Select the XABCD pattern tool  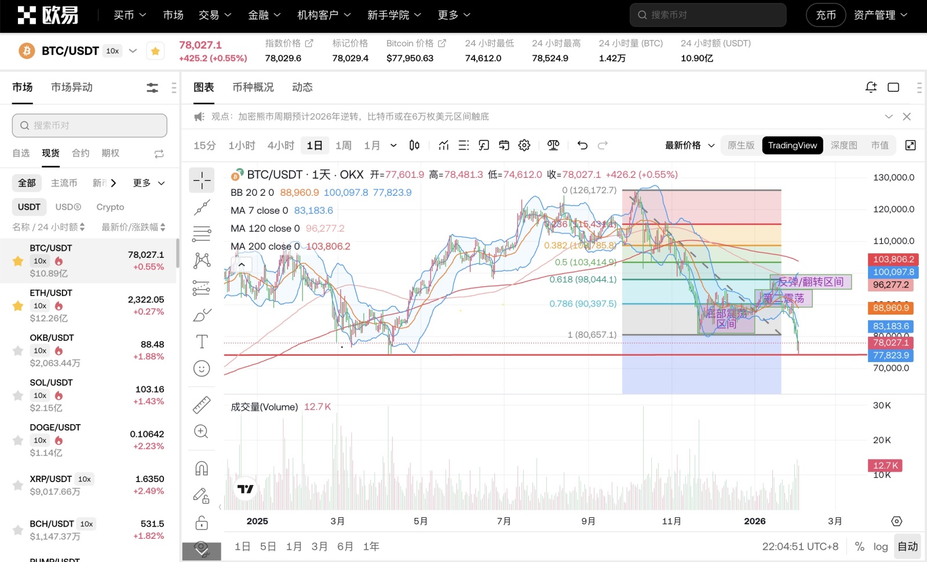click(202, 260)
